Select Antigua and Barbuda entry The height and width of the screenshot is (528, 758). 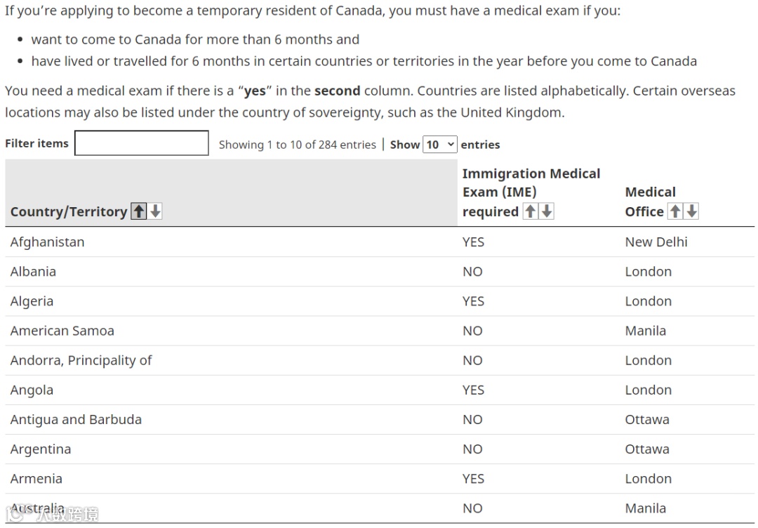point(76,419)
